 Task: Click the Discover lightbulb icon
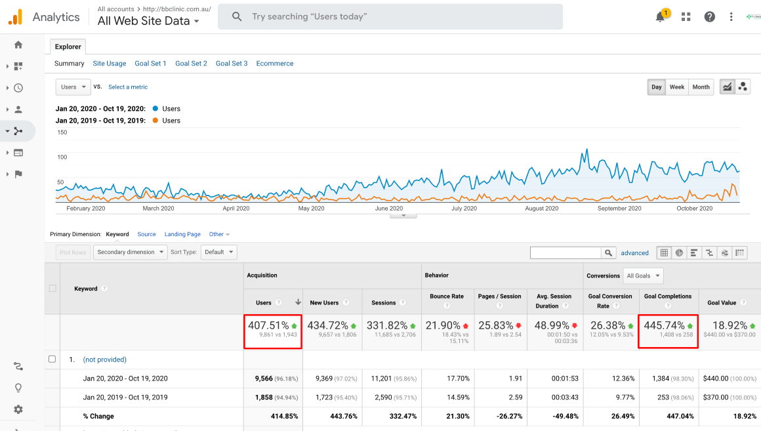[18, 388]
